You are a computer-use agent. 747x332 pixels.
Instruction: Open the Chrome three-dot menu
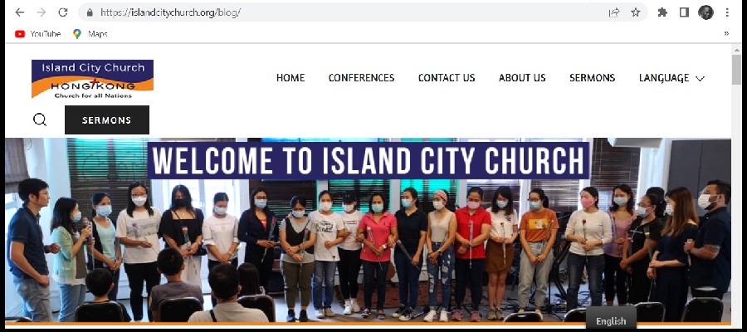pos(727,12)
